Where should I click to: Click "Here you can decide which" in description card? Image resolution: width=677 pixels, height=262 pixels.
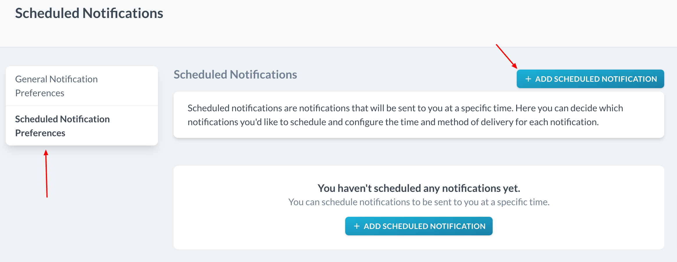[569, 108]
